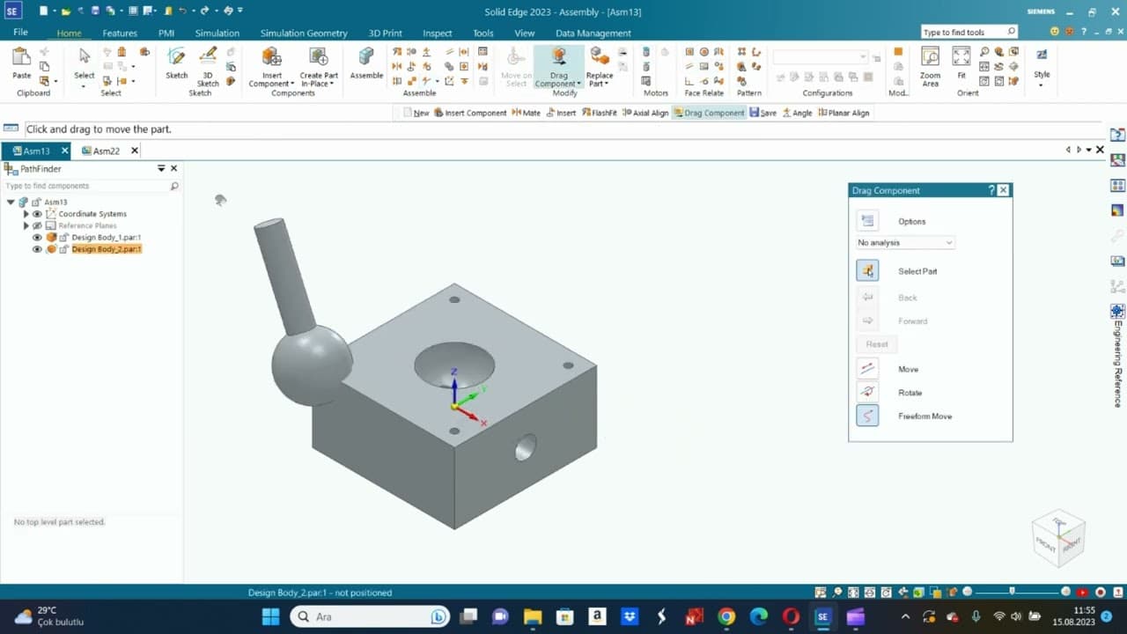The width and height of the screenshot is (1127, 634).
Task: Activate the Zoom Area tool
Action: (930, 57)
